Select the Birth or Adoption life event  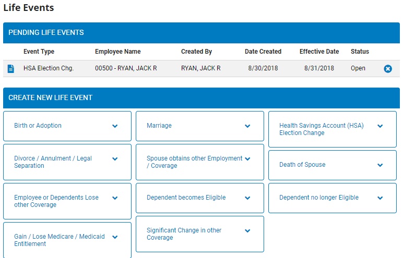coord(38,126)
